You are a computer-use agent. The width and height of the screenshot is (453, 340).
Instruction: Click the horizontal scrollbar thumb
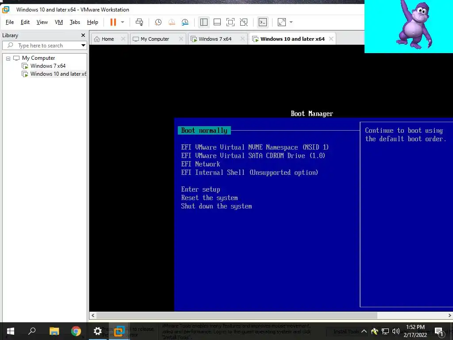[237, 315]
